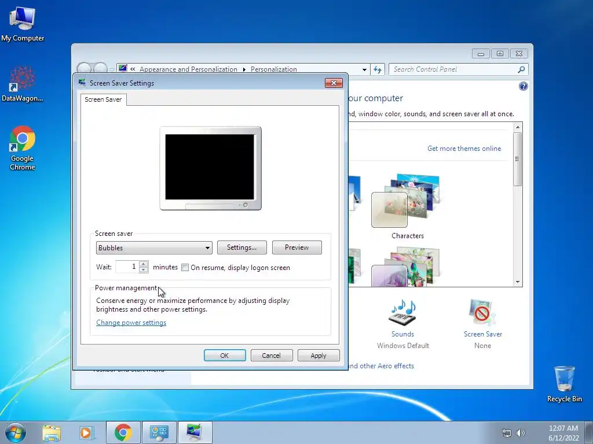Click the themes list scrollbar thumb

(517, 159)
